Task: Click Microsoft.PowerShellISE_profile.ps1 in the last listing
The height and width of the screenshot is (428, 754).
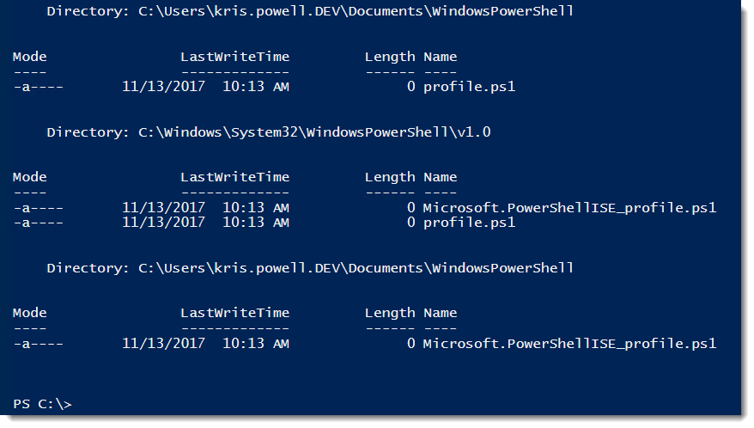Action: pyautogui.click(x=569, y=344)
